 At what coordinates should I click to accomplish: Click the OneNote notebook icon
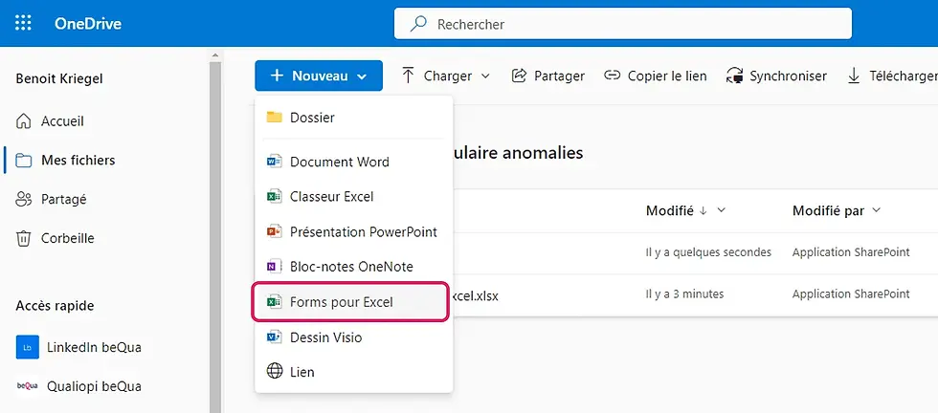pos(274,267)
